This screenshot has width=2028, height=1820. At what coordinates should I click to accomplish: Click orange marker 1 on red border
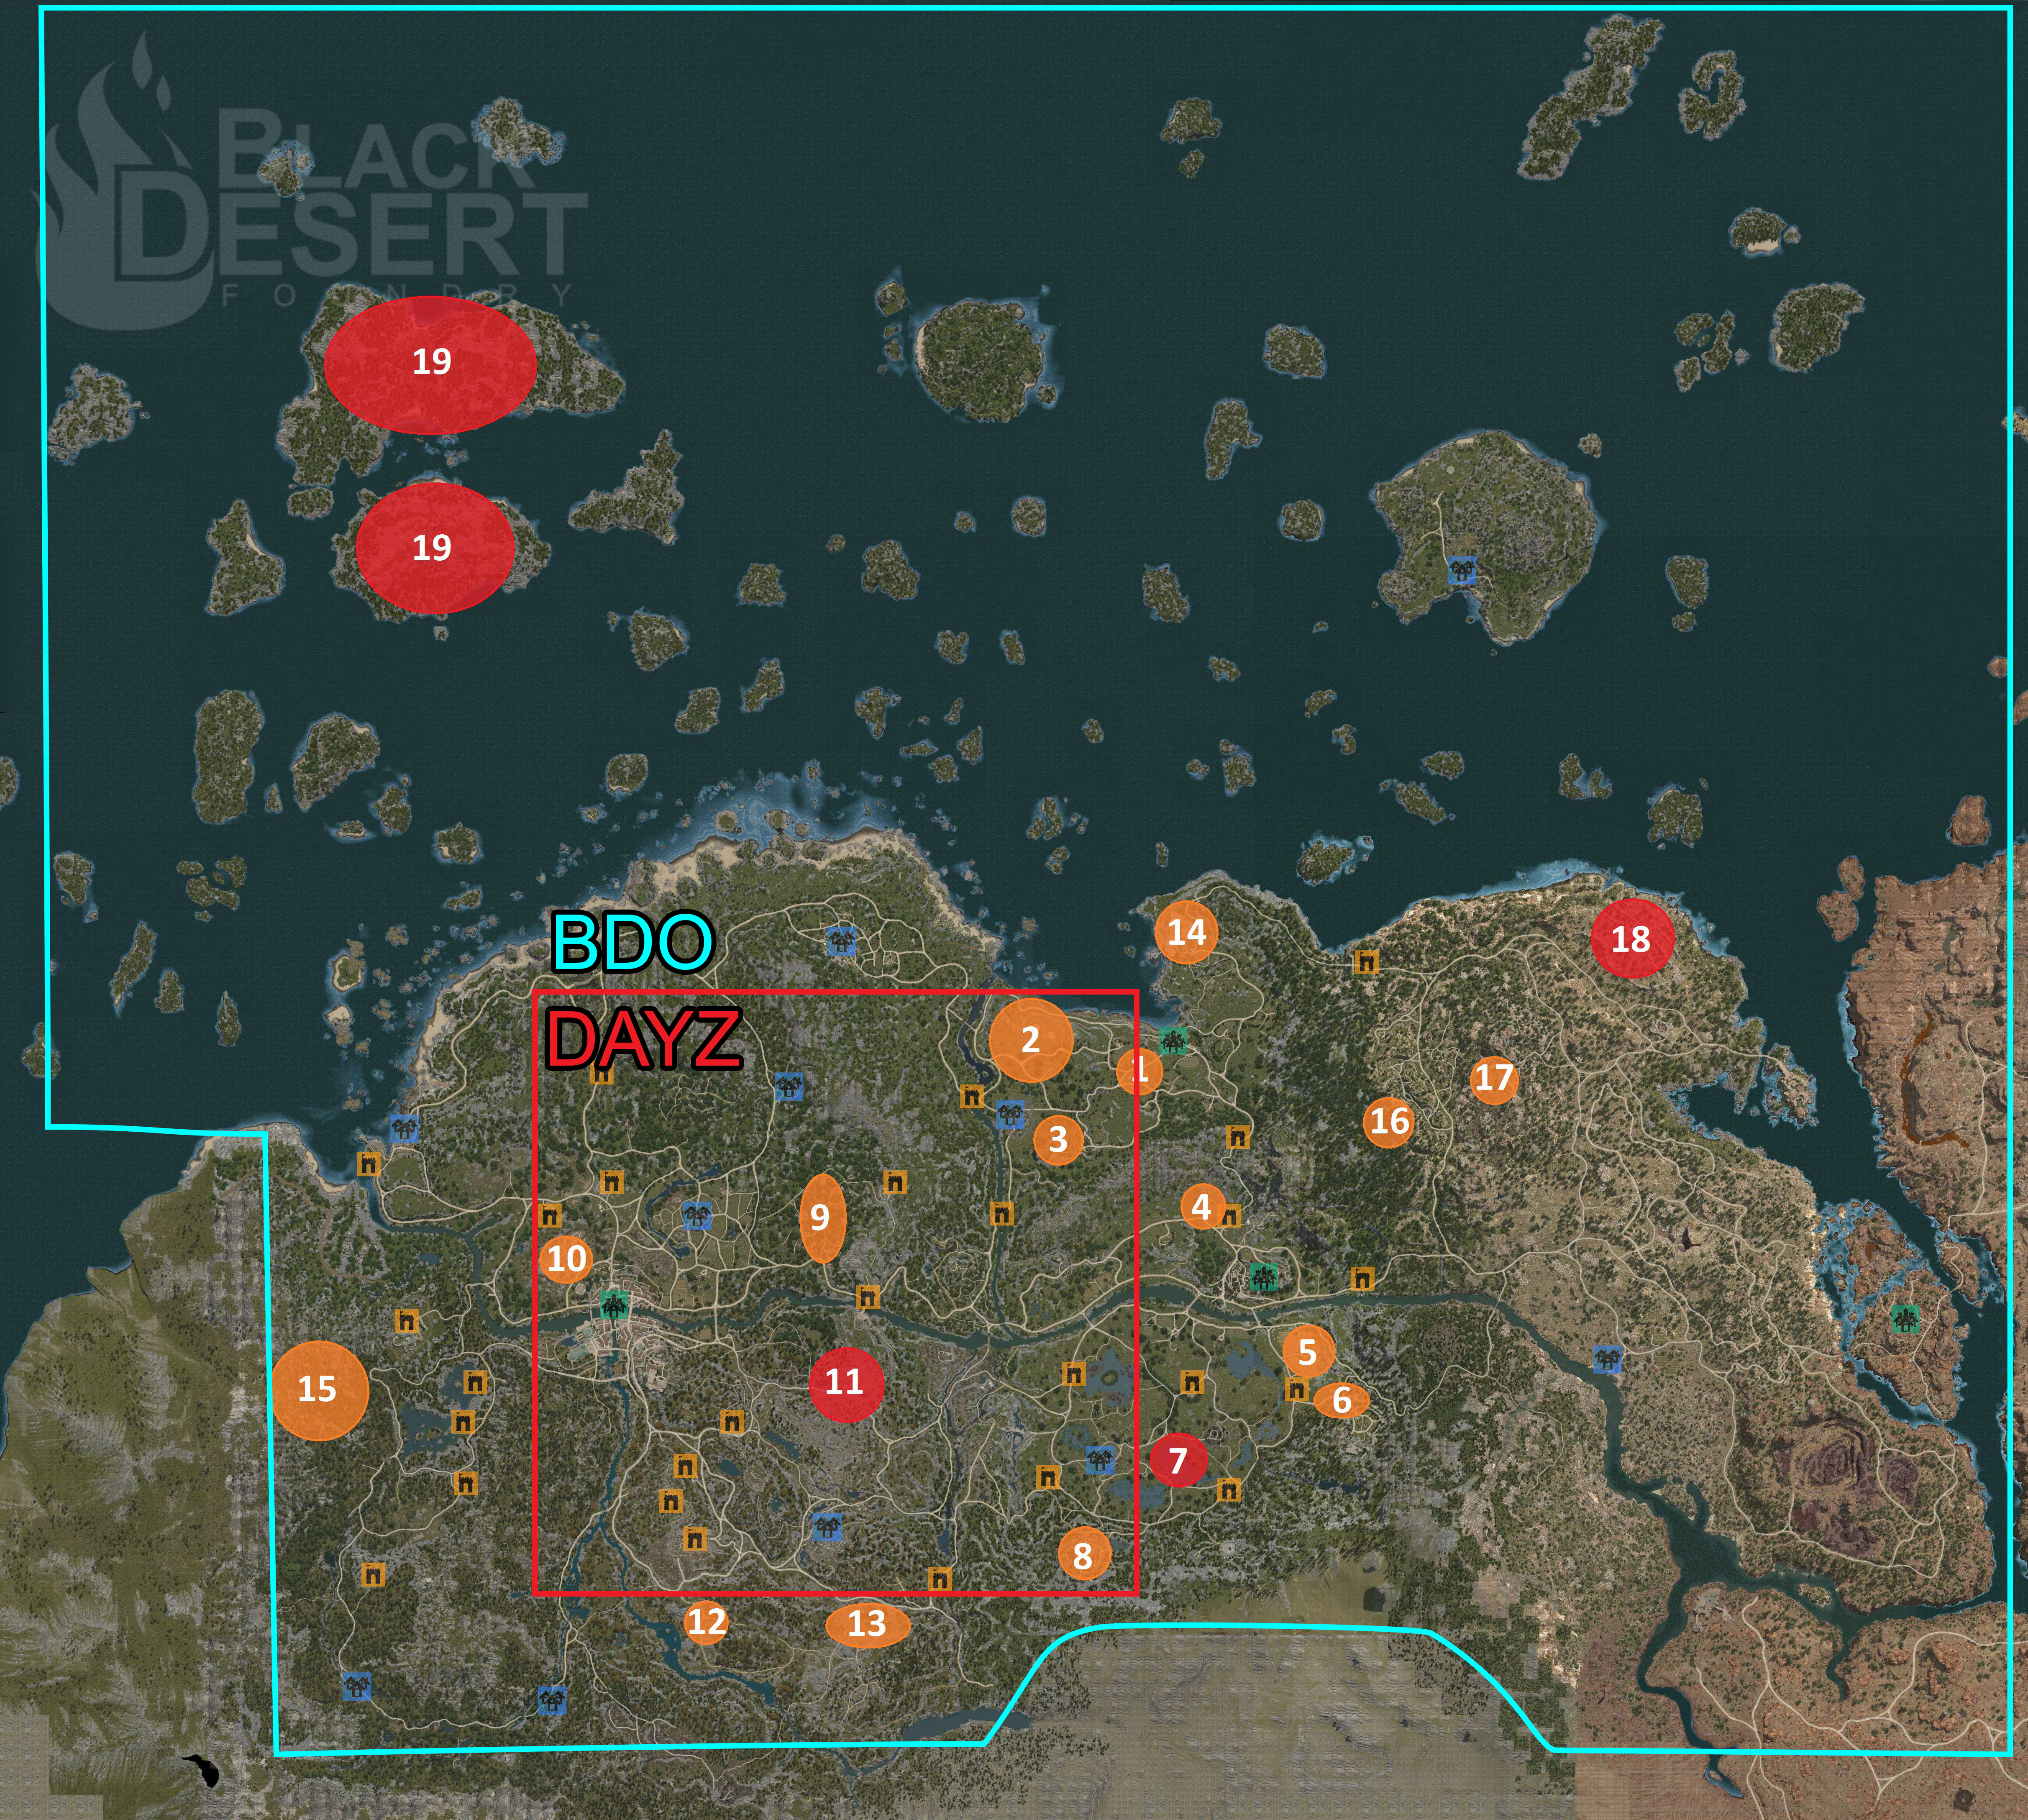[x=1139, y=1071]
